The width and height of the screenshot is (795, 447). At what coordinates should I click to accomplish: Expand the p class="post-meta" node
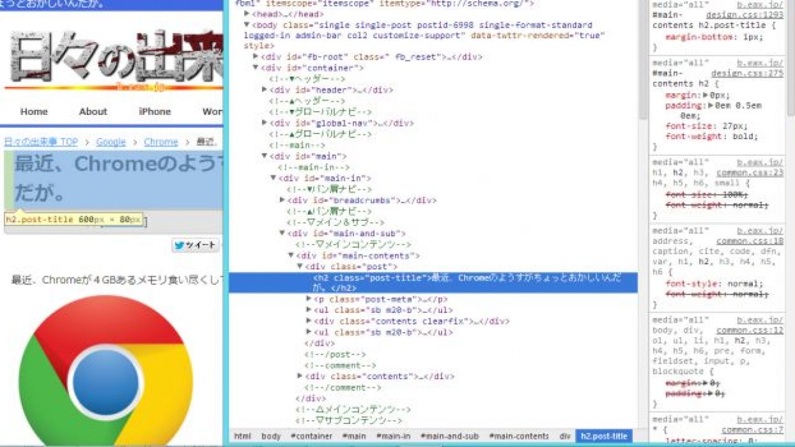point(309,299)
